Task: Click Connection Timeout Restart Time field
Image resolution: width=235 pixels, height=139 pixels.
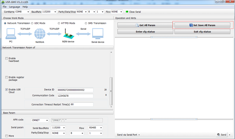Action: (82, 104)
